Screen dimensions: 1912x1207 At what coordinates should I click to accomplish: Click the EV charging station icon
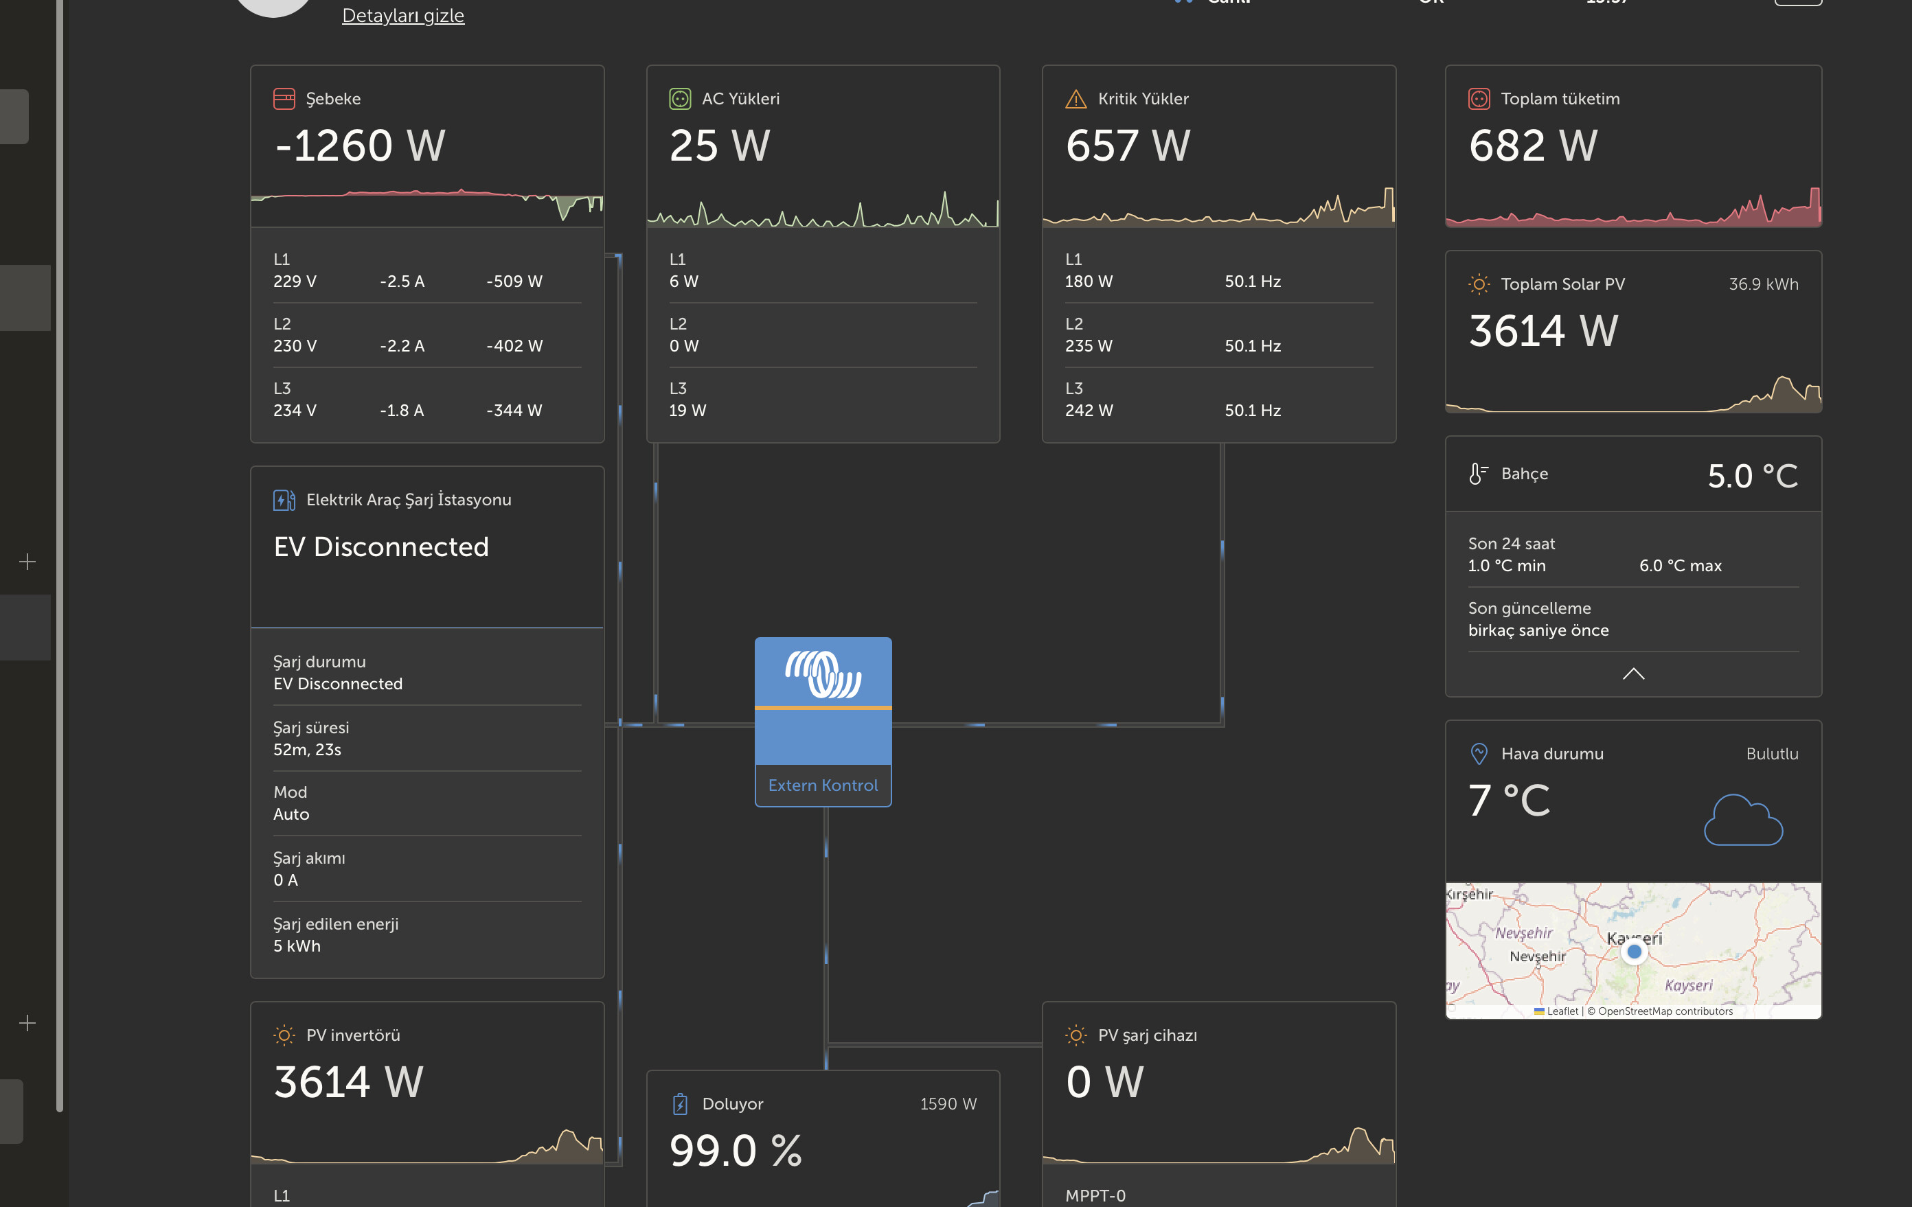click(284, 500)
